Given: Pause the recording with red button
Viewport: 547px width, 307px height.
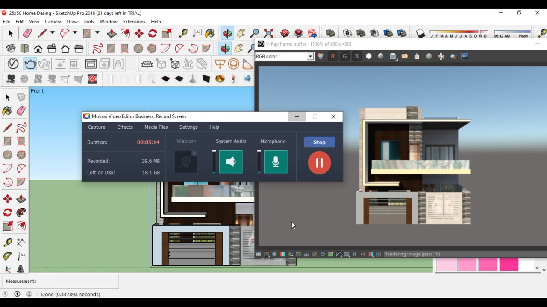Looking at the screenshot, I should [x=319, y=163].
